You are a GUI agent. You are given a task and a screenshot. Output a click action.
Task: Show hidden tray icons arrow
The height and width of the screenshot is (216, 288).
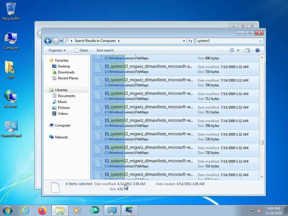[x=246, y=211]
